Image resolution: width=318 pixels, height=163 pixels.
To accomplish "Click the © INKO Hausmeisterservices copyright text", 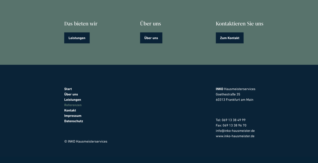I will click(x=86, y=141).
